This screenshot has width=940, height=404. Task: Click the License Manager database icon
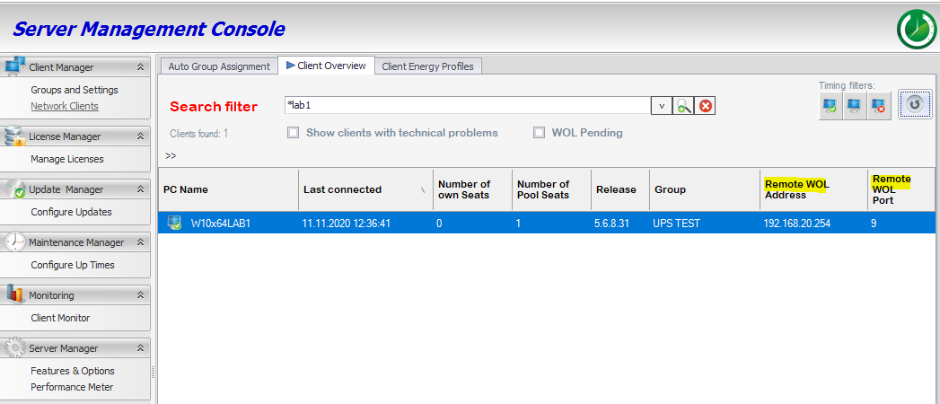pos(14,136)
